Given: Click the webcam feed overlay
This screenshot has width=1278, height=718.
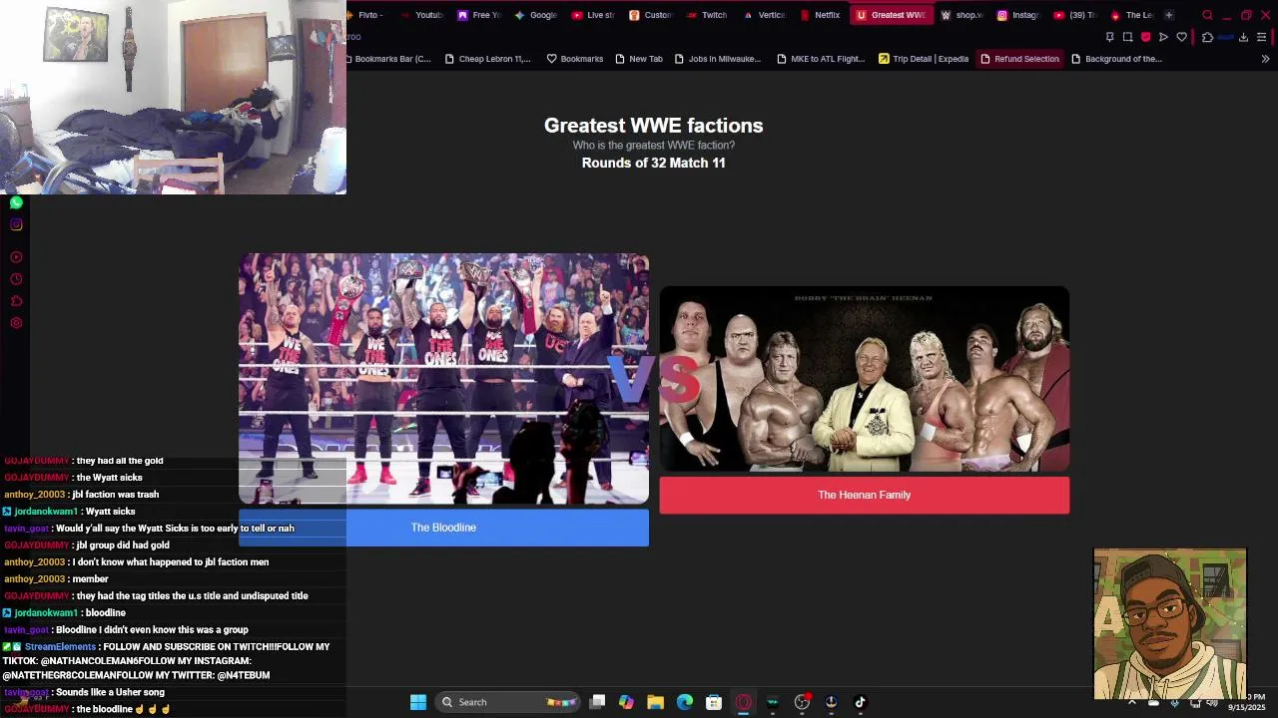Looking at the screenshot, I should click(x=173, y=97).
